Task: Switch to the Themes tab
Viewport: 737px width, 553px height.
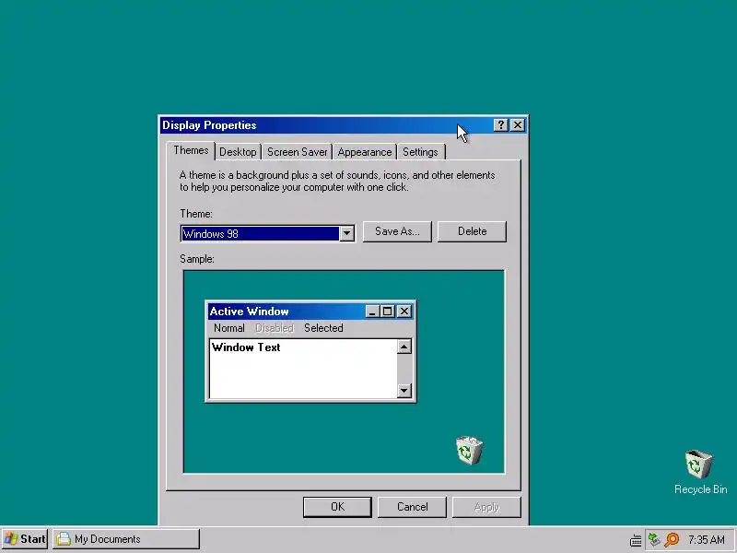Action: 191,150
